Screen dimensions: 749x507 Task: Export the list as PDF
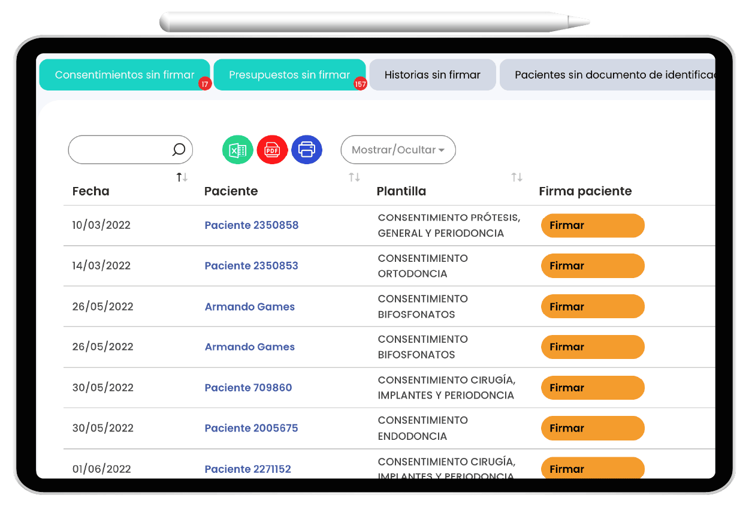[x=272, y=150]
